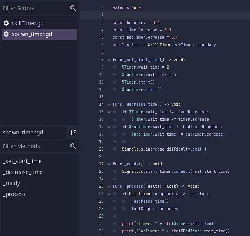Image resolution: width=250 pixels, height=236 pixels.
Task: Collapse the SkillTimer if block at line 26
Action: pos(108,194)
